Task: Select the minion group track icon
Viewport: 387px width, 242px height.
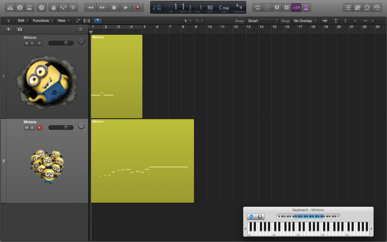Action: coord(47,166)
